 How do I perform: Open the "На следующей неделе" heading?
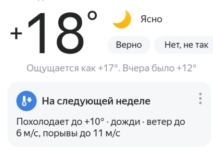[x=96, y=102]
